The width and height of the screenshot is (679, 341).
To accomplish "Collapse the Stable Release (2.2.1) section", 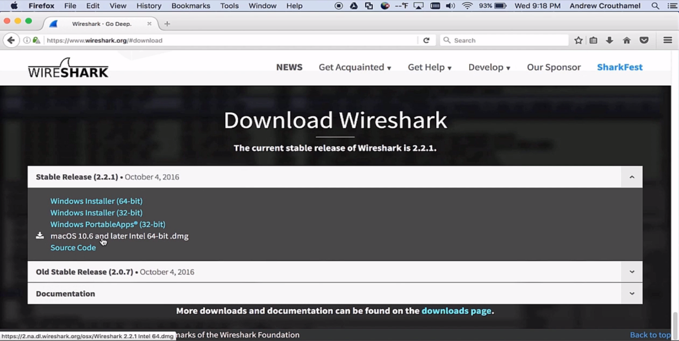I will pos(632,177).
